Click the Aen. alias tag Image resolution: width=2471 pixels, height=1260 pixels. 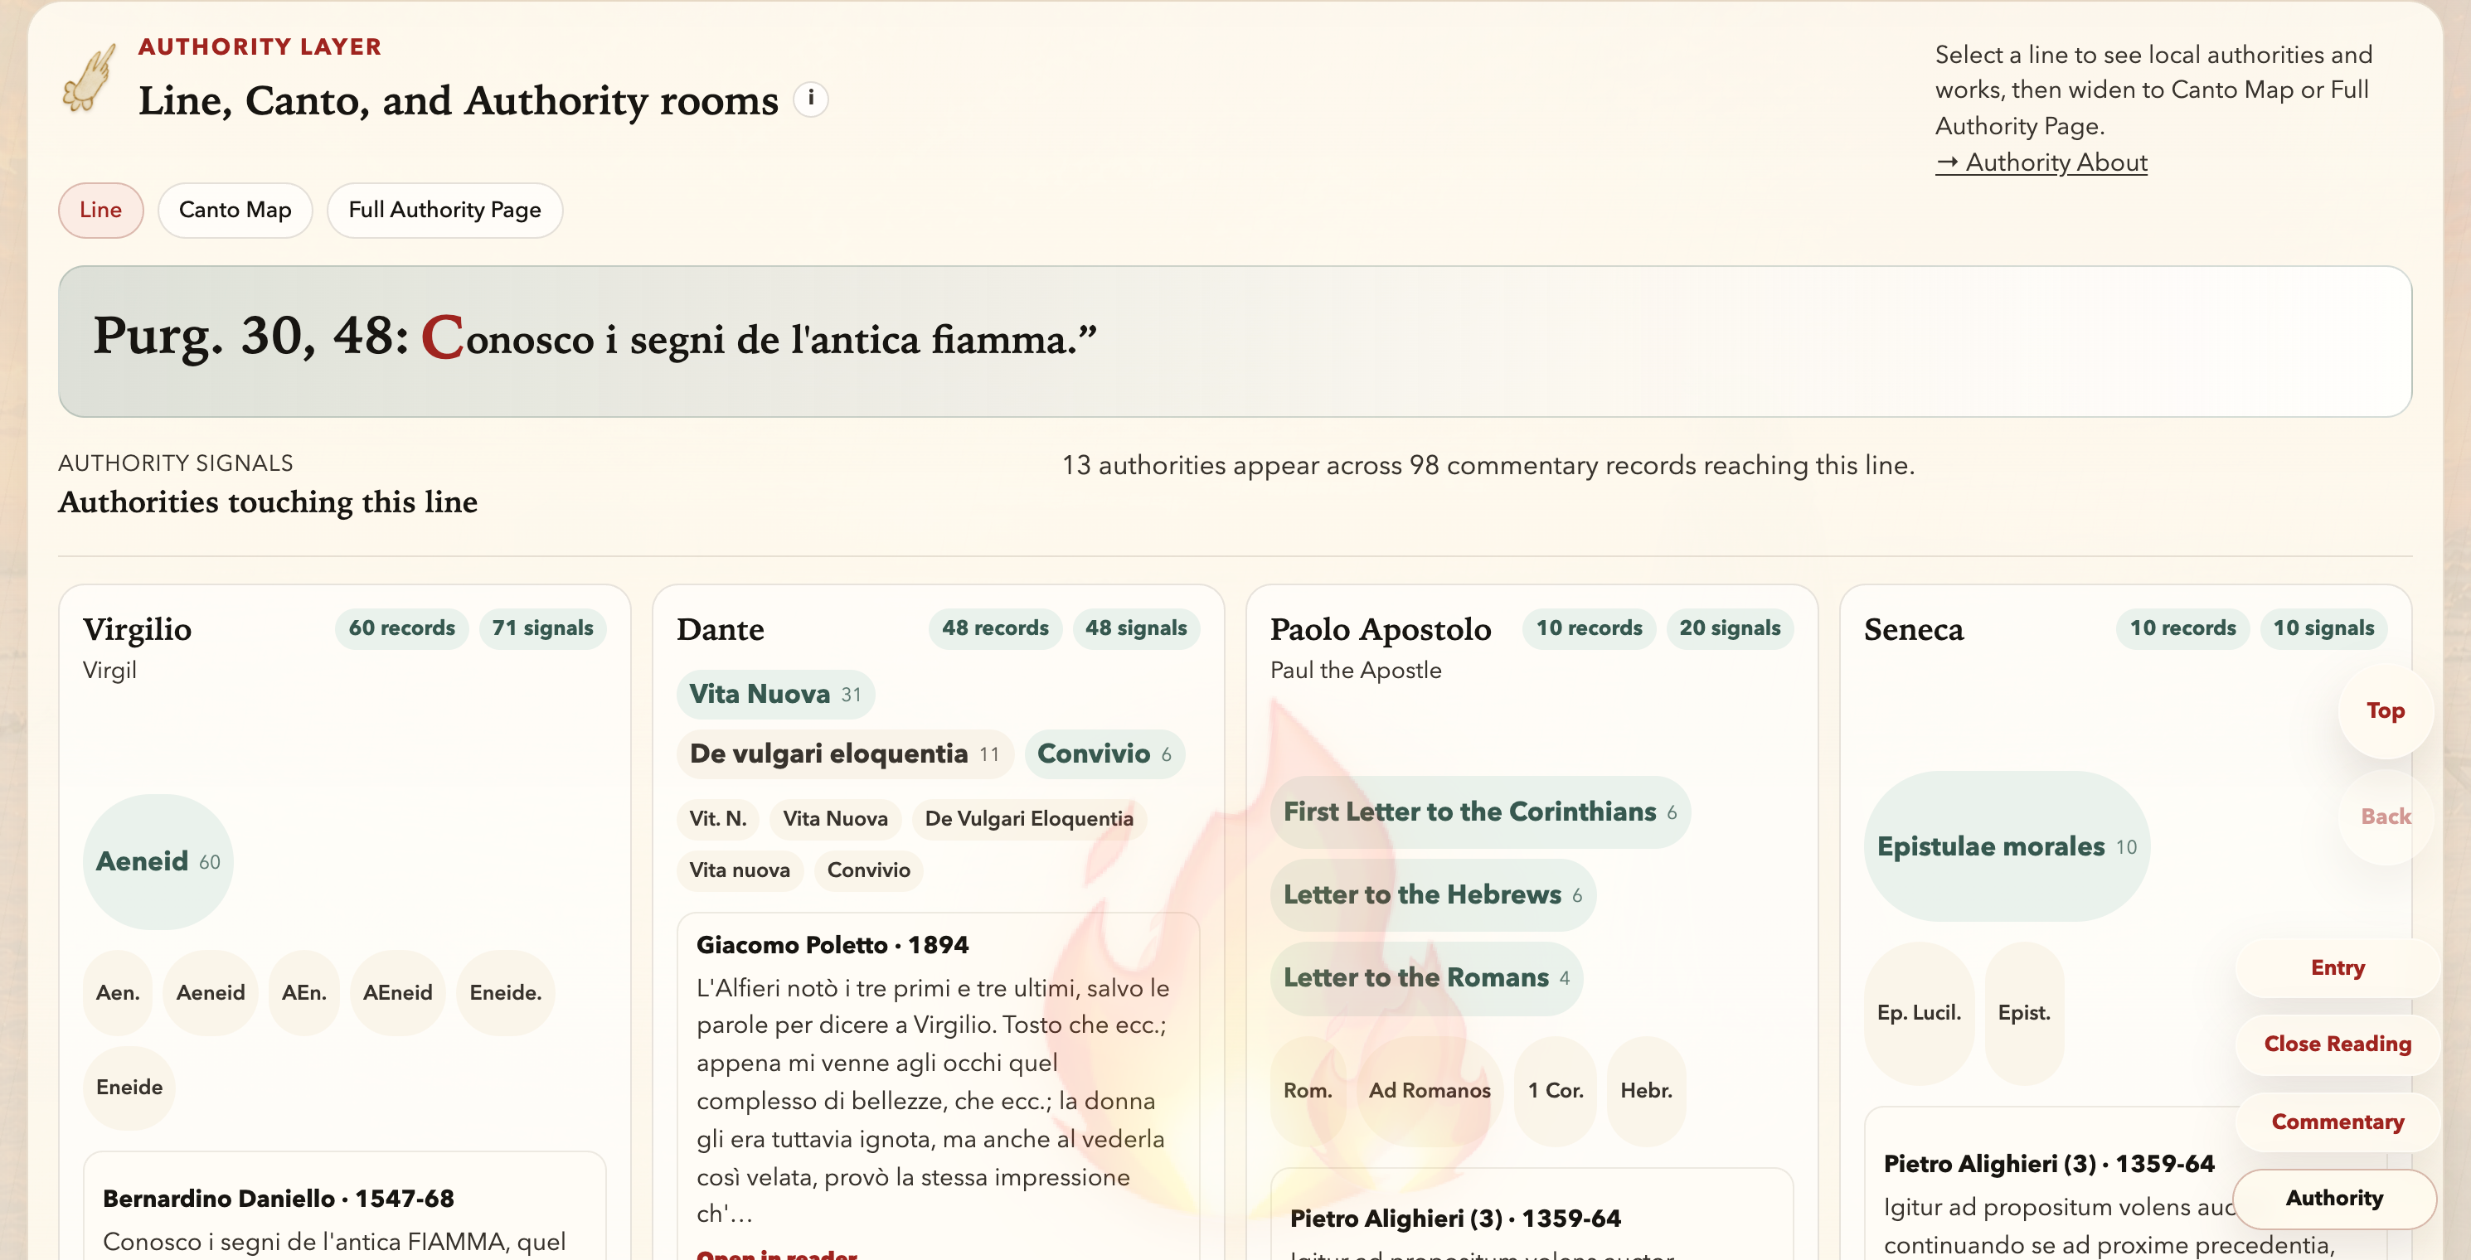[118, 992]
